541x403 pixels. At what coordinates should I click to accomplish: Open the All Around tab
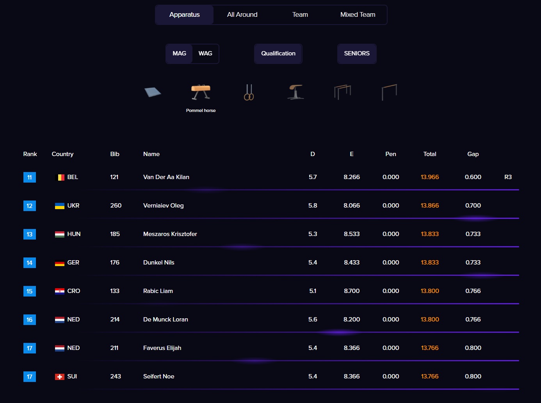(242, 15)
